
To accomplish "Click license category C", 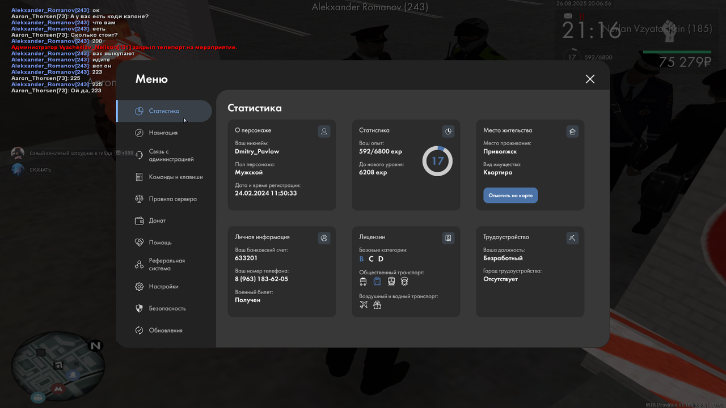I will pyautogui.click(x=371, y=259).
